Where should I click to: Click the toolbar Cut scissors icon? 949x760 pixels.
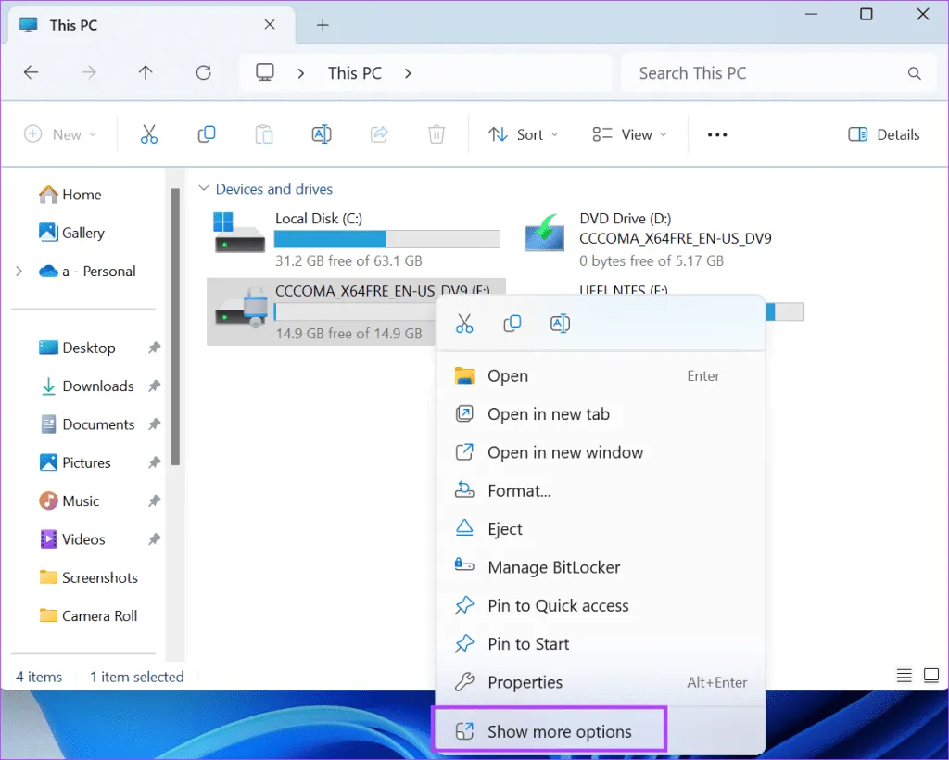pos(149,135)
